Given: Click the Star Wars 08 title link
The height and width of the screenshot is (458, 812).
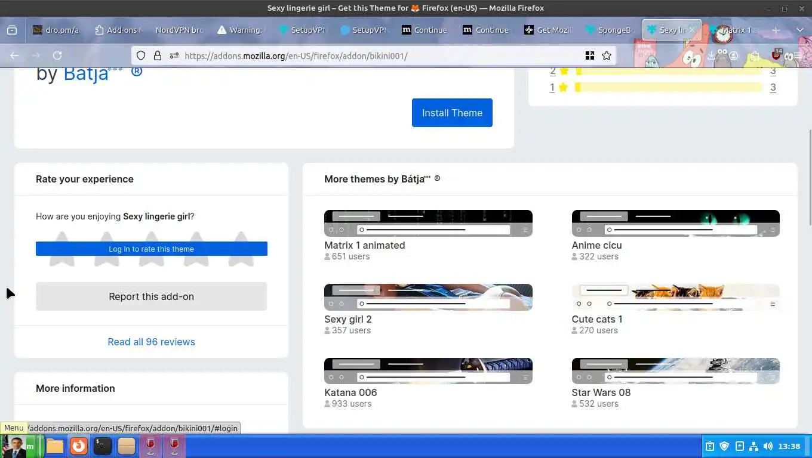Looking at the screenshot, I should click(x=601, y=392).
